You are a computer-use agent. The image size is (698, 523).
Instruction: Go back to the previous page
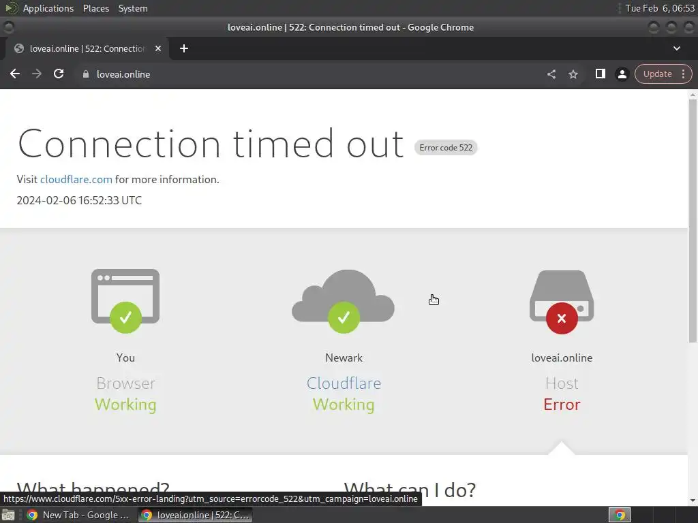(15, 74)
